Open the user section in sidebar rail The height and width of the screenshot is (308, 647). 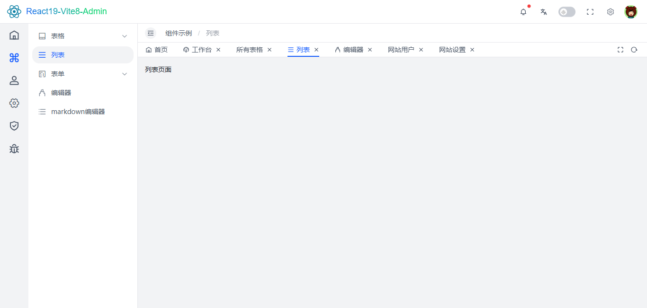(x=14, y=80)
